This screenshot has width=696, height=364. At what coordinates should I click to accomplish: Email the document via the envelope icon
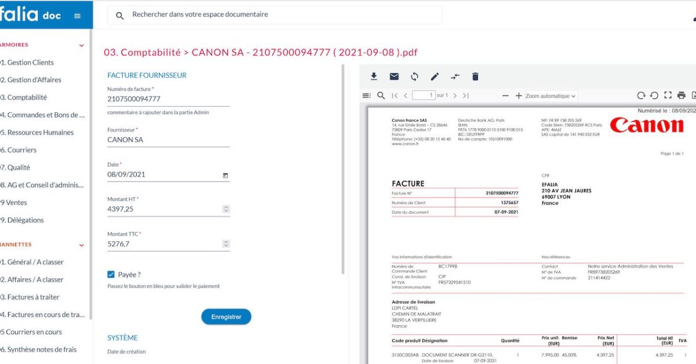pos(395,76)
